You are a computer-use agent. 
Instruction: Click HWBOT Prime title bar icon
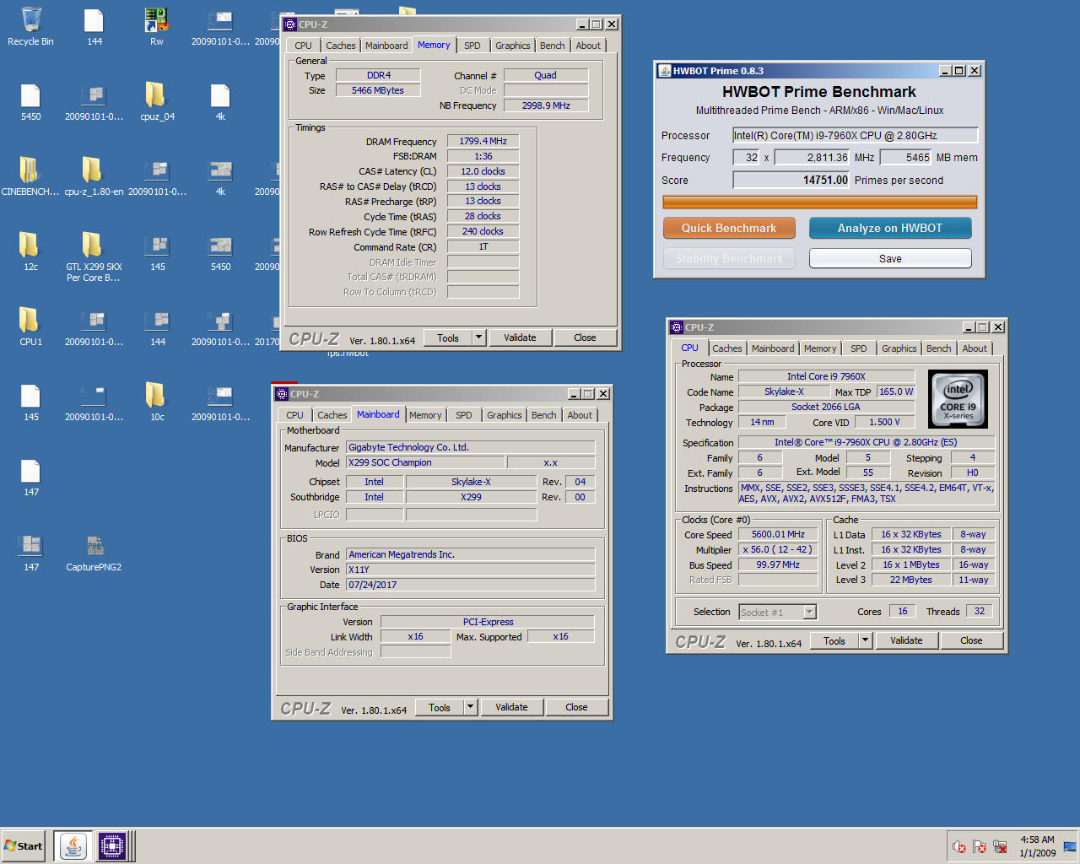point(664,71)
